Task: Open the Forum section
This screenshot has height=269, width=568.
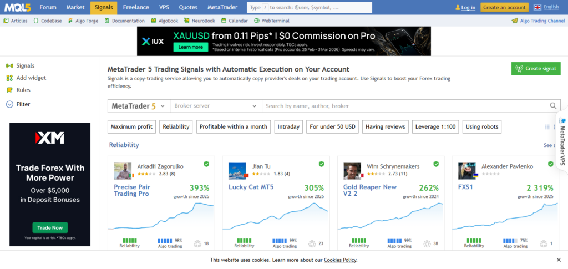Action: tap(48, 7)
